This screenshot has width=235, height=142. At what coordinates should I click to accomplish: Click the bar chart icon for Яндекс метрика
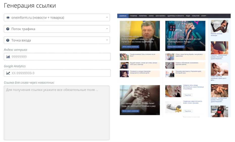click(8, 57)
